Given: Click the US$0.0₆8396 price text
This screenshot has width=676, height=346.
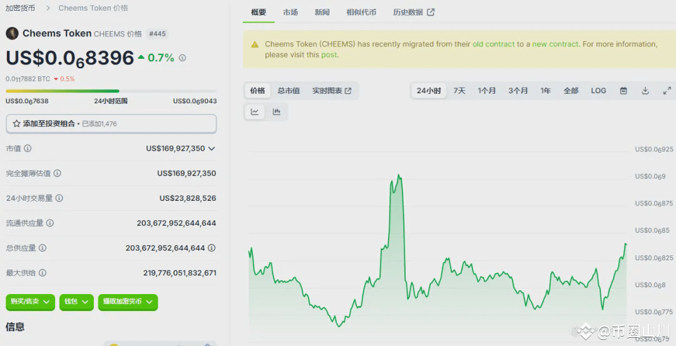Looking at the screenshot, I should pyautogui.click(x=70, y=58).
